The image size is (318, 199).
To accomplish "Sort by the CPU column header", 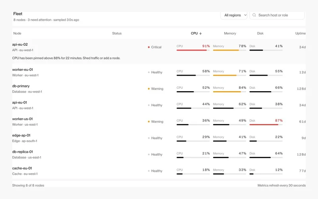I will click(196, 33).
